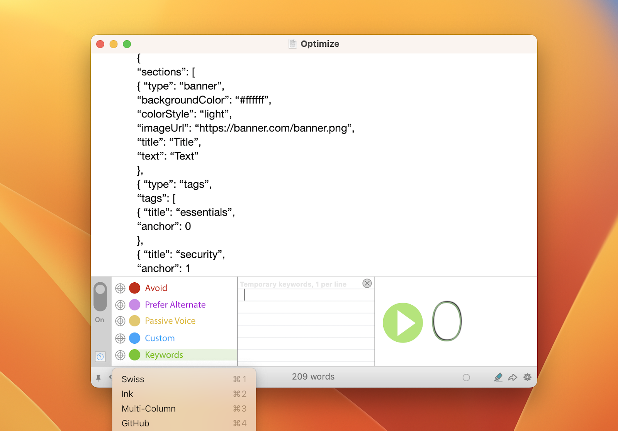The width and height of the screenshot is (618, 431).
Task: Select the Keywords target icon
Action: pos(120,355)
